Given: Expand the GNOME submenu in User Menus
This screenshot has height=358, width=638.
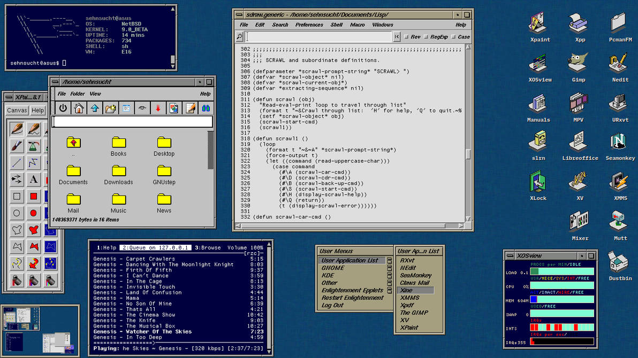Looking at the screenshot, I should coord(390,268).
